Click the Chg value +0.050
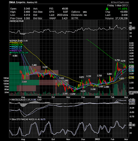Viewport: 138px width, 141px height. (x=124, y=12)
